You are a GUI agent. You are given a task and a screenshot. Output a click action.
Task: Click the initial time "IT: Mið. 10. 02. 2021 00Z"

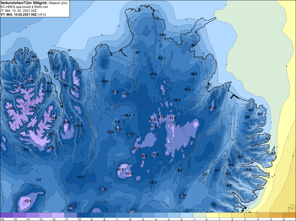[x=18, y=11]
